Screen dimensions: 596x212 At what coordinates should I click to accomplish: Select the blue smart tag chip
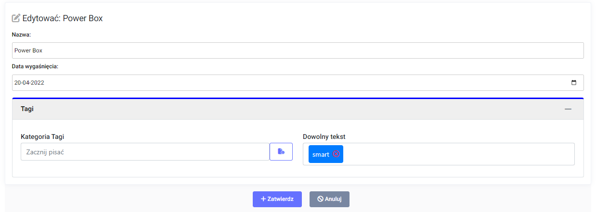[x=321, y=154]
